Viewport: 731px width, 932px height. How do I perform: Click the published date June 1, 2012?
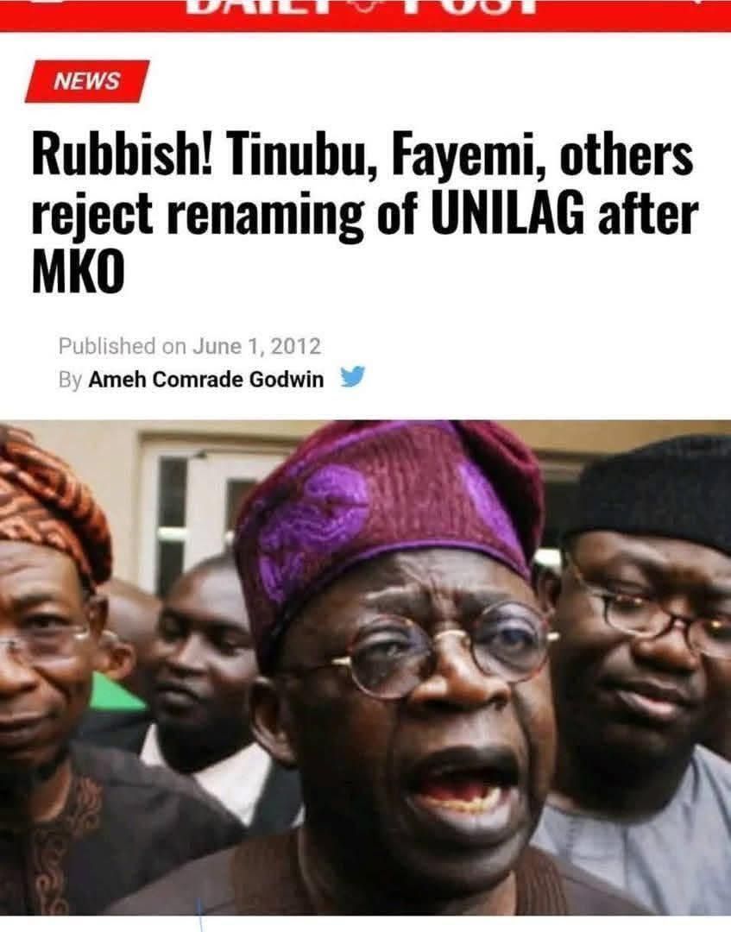256,346
